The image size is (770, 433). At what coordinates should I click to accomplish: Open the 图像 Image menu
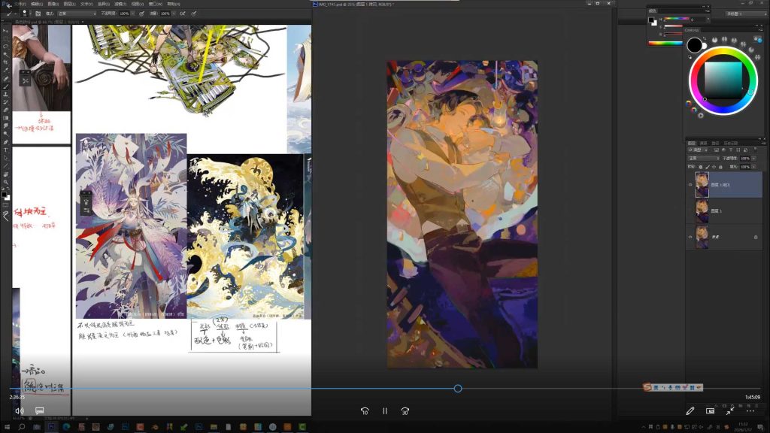coord(53,4)
